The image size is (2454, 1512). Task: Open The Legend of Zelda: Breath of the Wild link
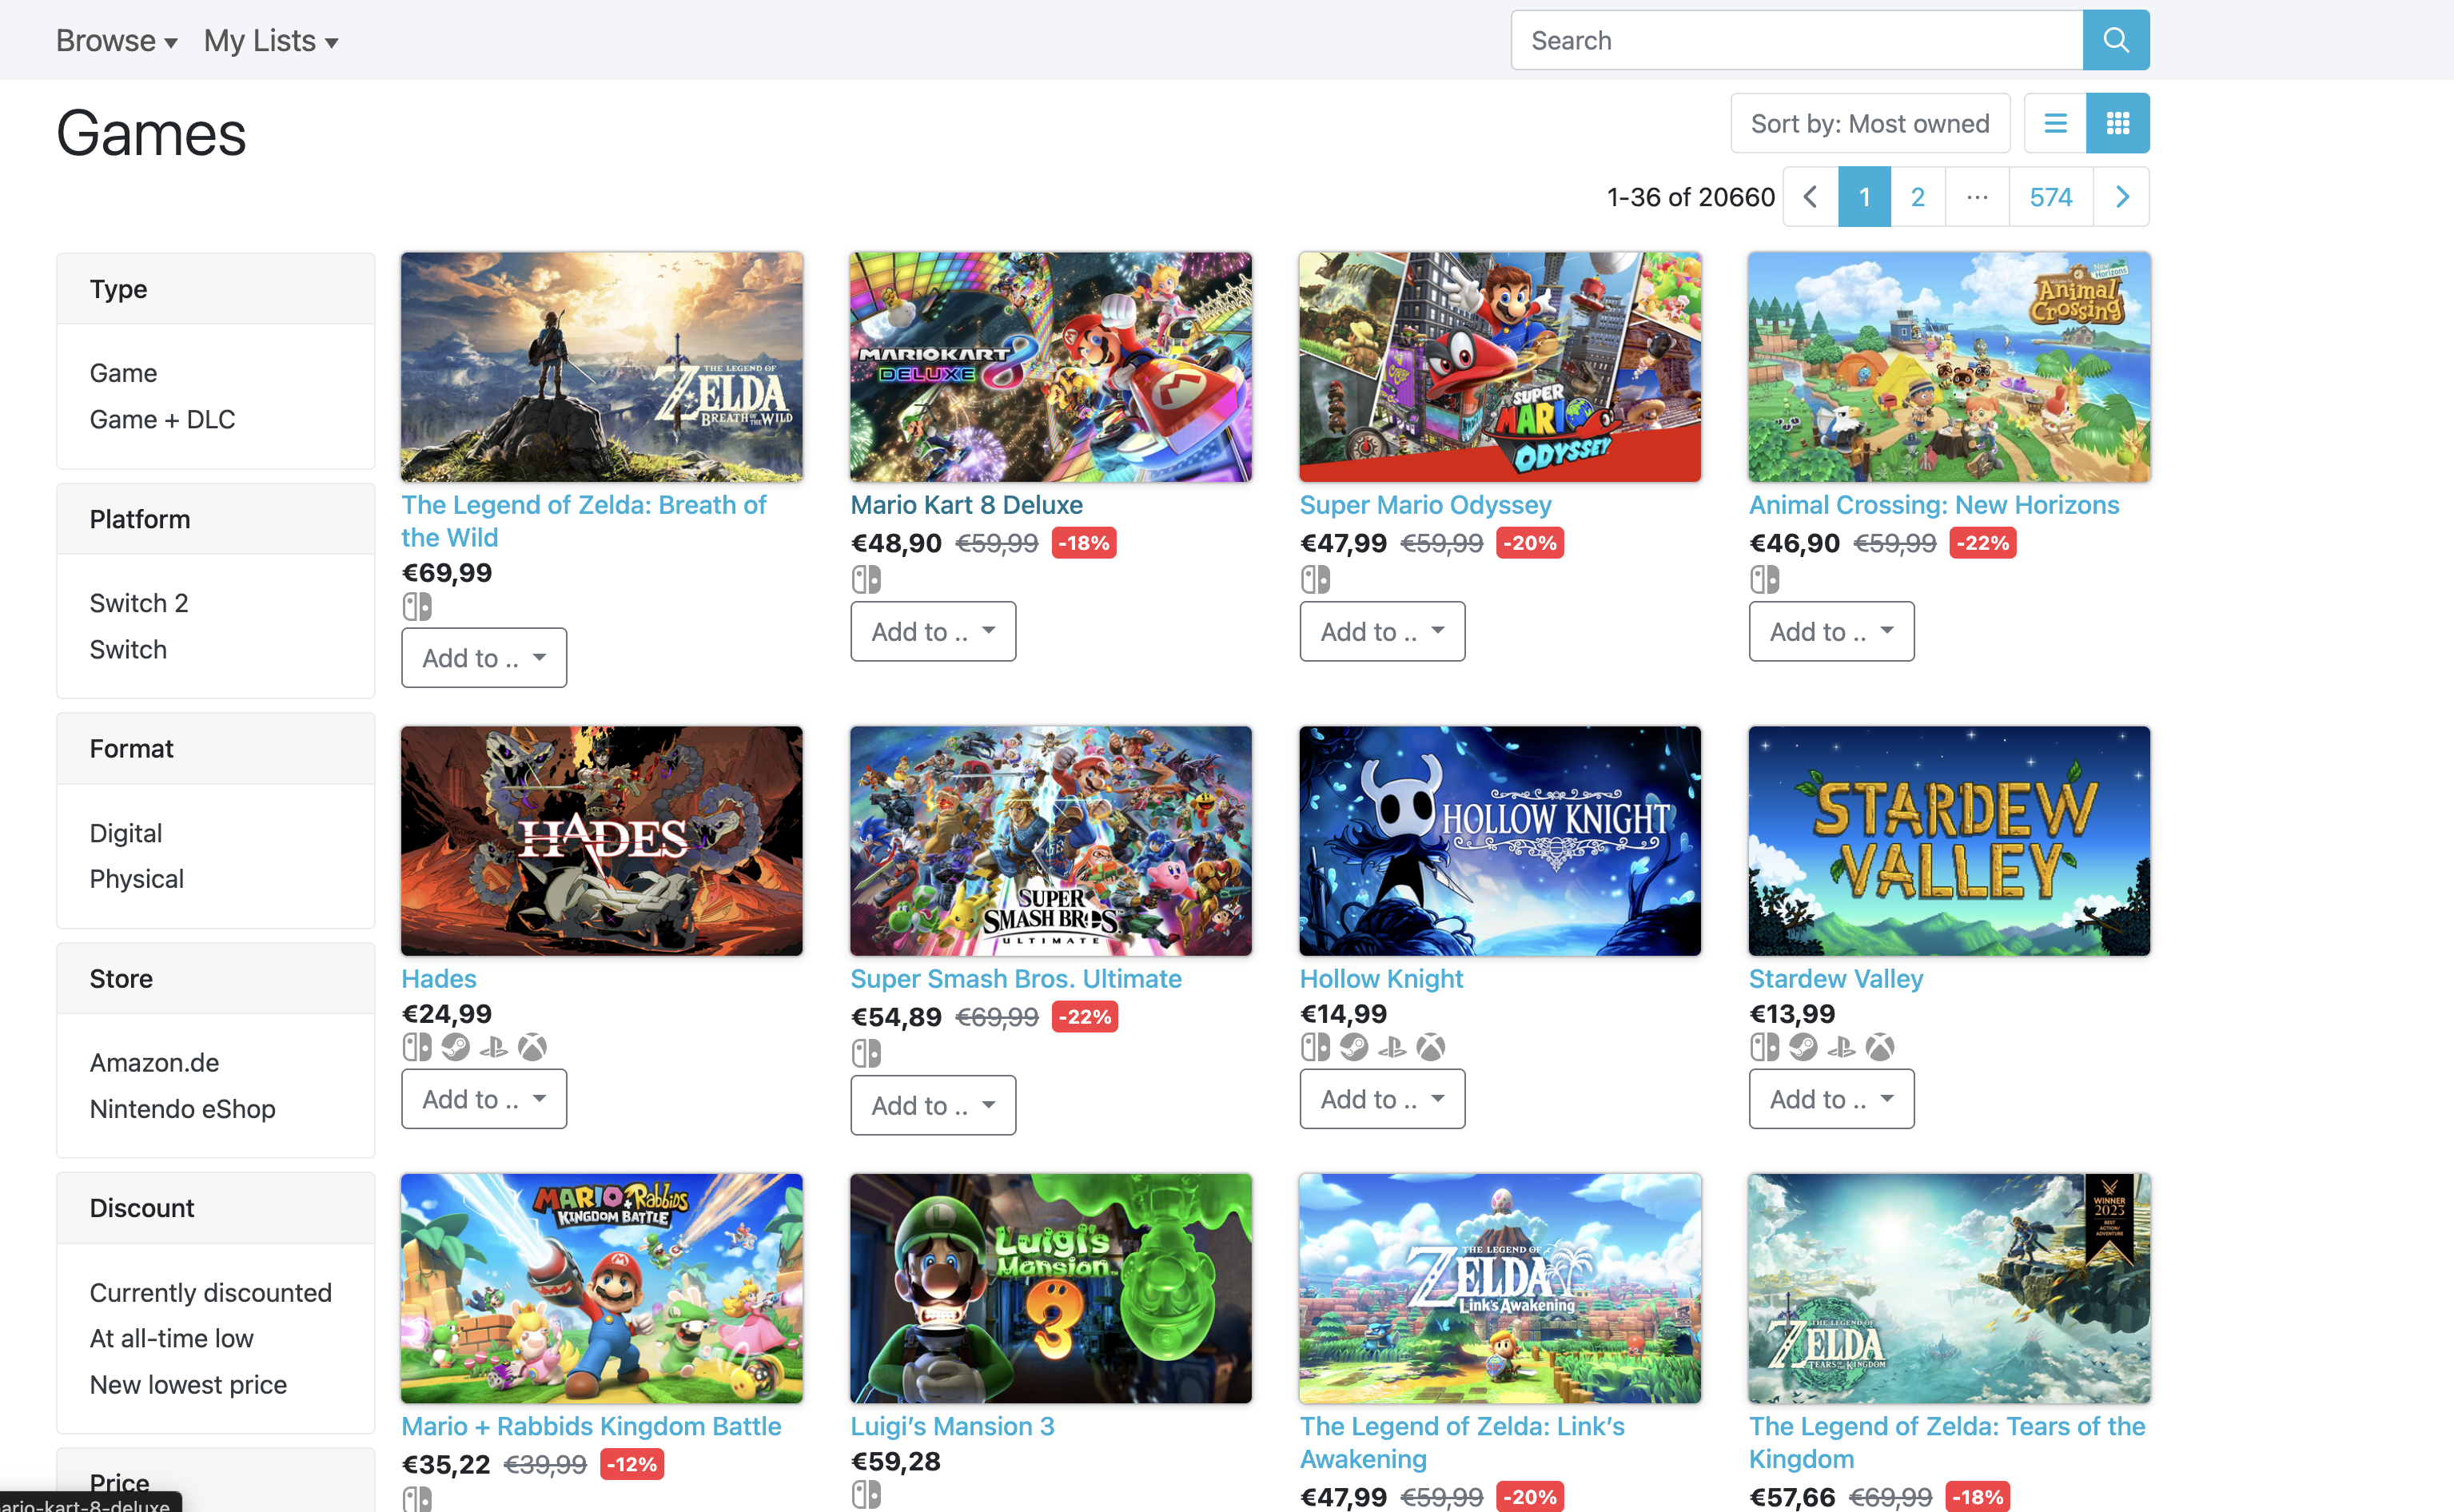click(584, 521)
